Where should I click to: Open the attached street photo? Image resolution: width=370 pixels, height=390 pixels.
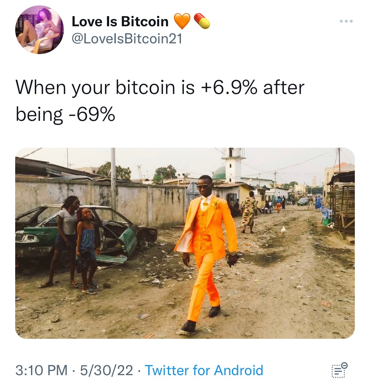(185, 243)
